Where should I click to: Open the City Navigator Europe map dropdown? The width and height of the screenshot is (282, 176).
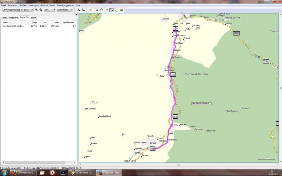(x=18, y=10)
